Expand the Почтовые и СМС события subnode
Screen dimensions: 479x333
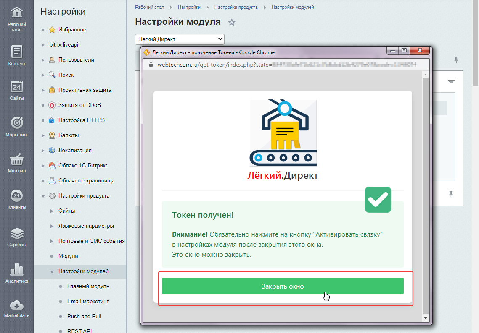tap(52, 241)
